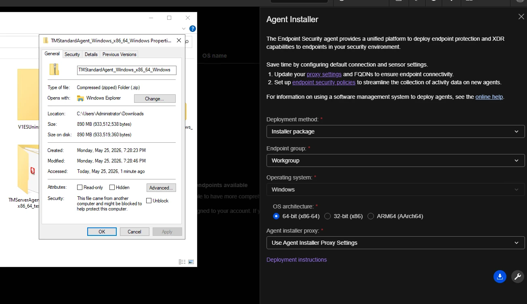Viewport: 527px width, 304px height.
Task: Click the zip icon in Properties title bar
Action: tap(46, 40)
